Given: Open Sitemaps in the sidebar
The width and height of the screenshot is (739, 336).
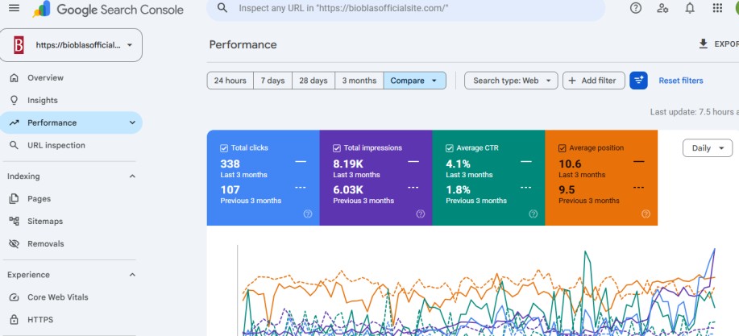Looking at the screenshot, I should pyautogui.click(x=45, y=221).
